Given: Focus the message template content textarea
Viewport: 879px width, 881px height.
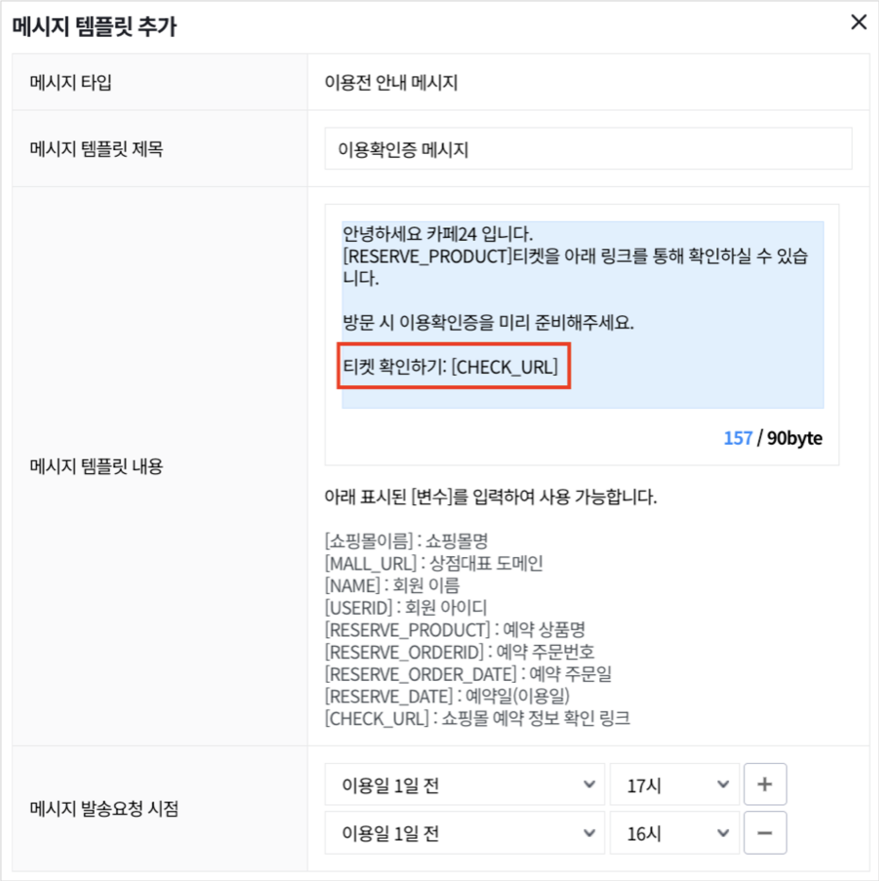Looking at the screenshot, I should click(x=582, y=314).
